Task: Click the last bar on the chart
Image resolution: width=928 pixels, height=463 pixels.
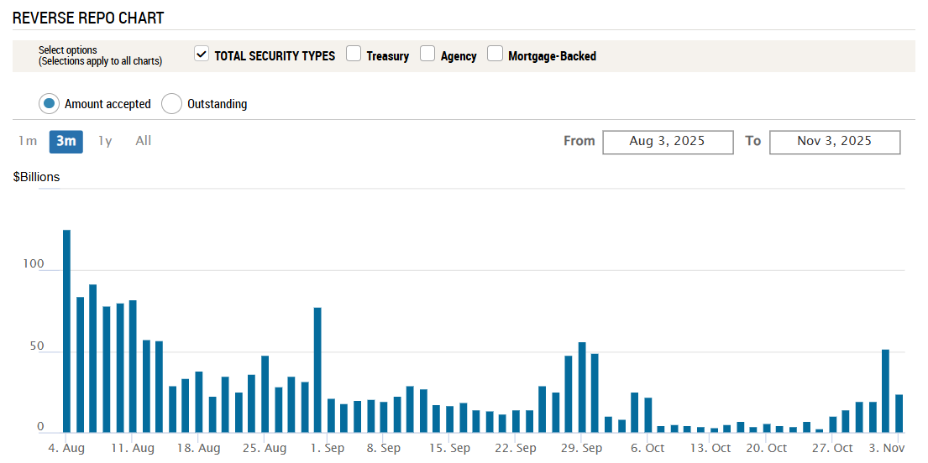Action: pos(899,414)
